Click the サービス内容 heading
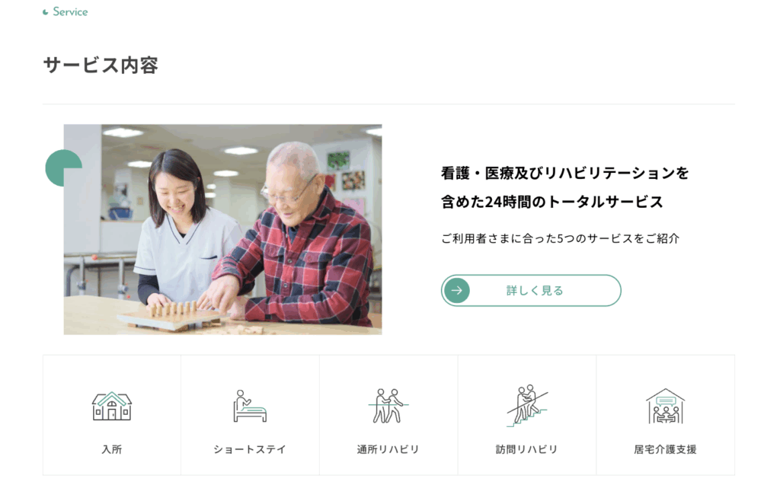Image resolution: width=780 pixels, height=504 pixels. pos(101,65)
